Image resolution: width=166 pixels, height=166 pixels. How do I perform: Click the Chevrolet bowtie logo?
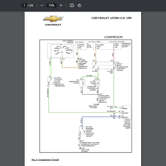(x=53, y=19)
